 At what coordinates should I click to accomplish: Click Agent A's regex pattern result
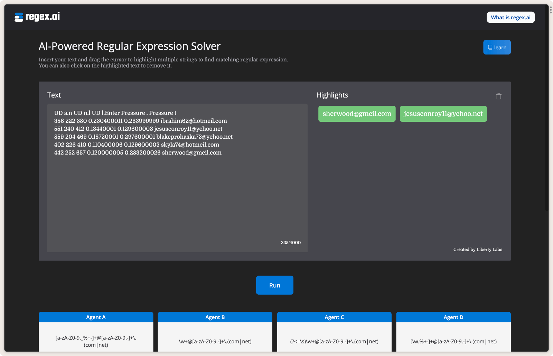coord(96,341)
